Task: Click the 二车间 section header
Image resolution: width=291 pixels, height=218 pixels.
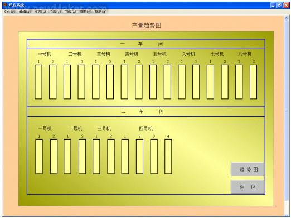Action: [146, 112]
